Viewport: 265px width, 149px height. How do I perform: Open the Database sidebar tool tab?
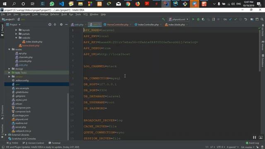tap(263, 60)
